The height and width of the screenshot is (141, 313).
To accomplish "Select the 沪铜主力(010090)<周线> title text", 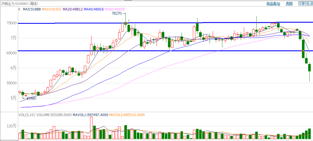I will (19, 3).
